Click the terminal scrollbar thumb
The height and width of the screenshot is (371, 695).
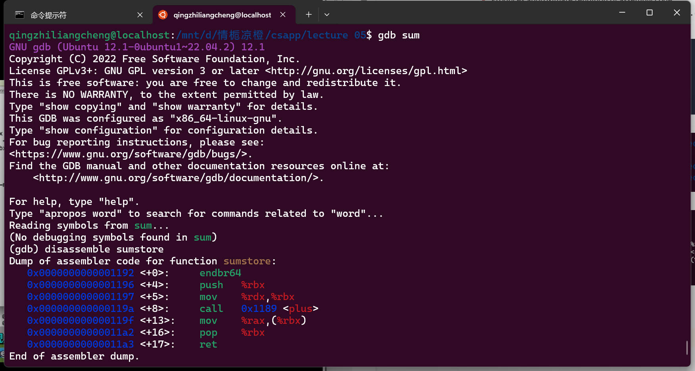click(x=687, y=348)
